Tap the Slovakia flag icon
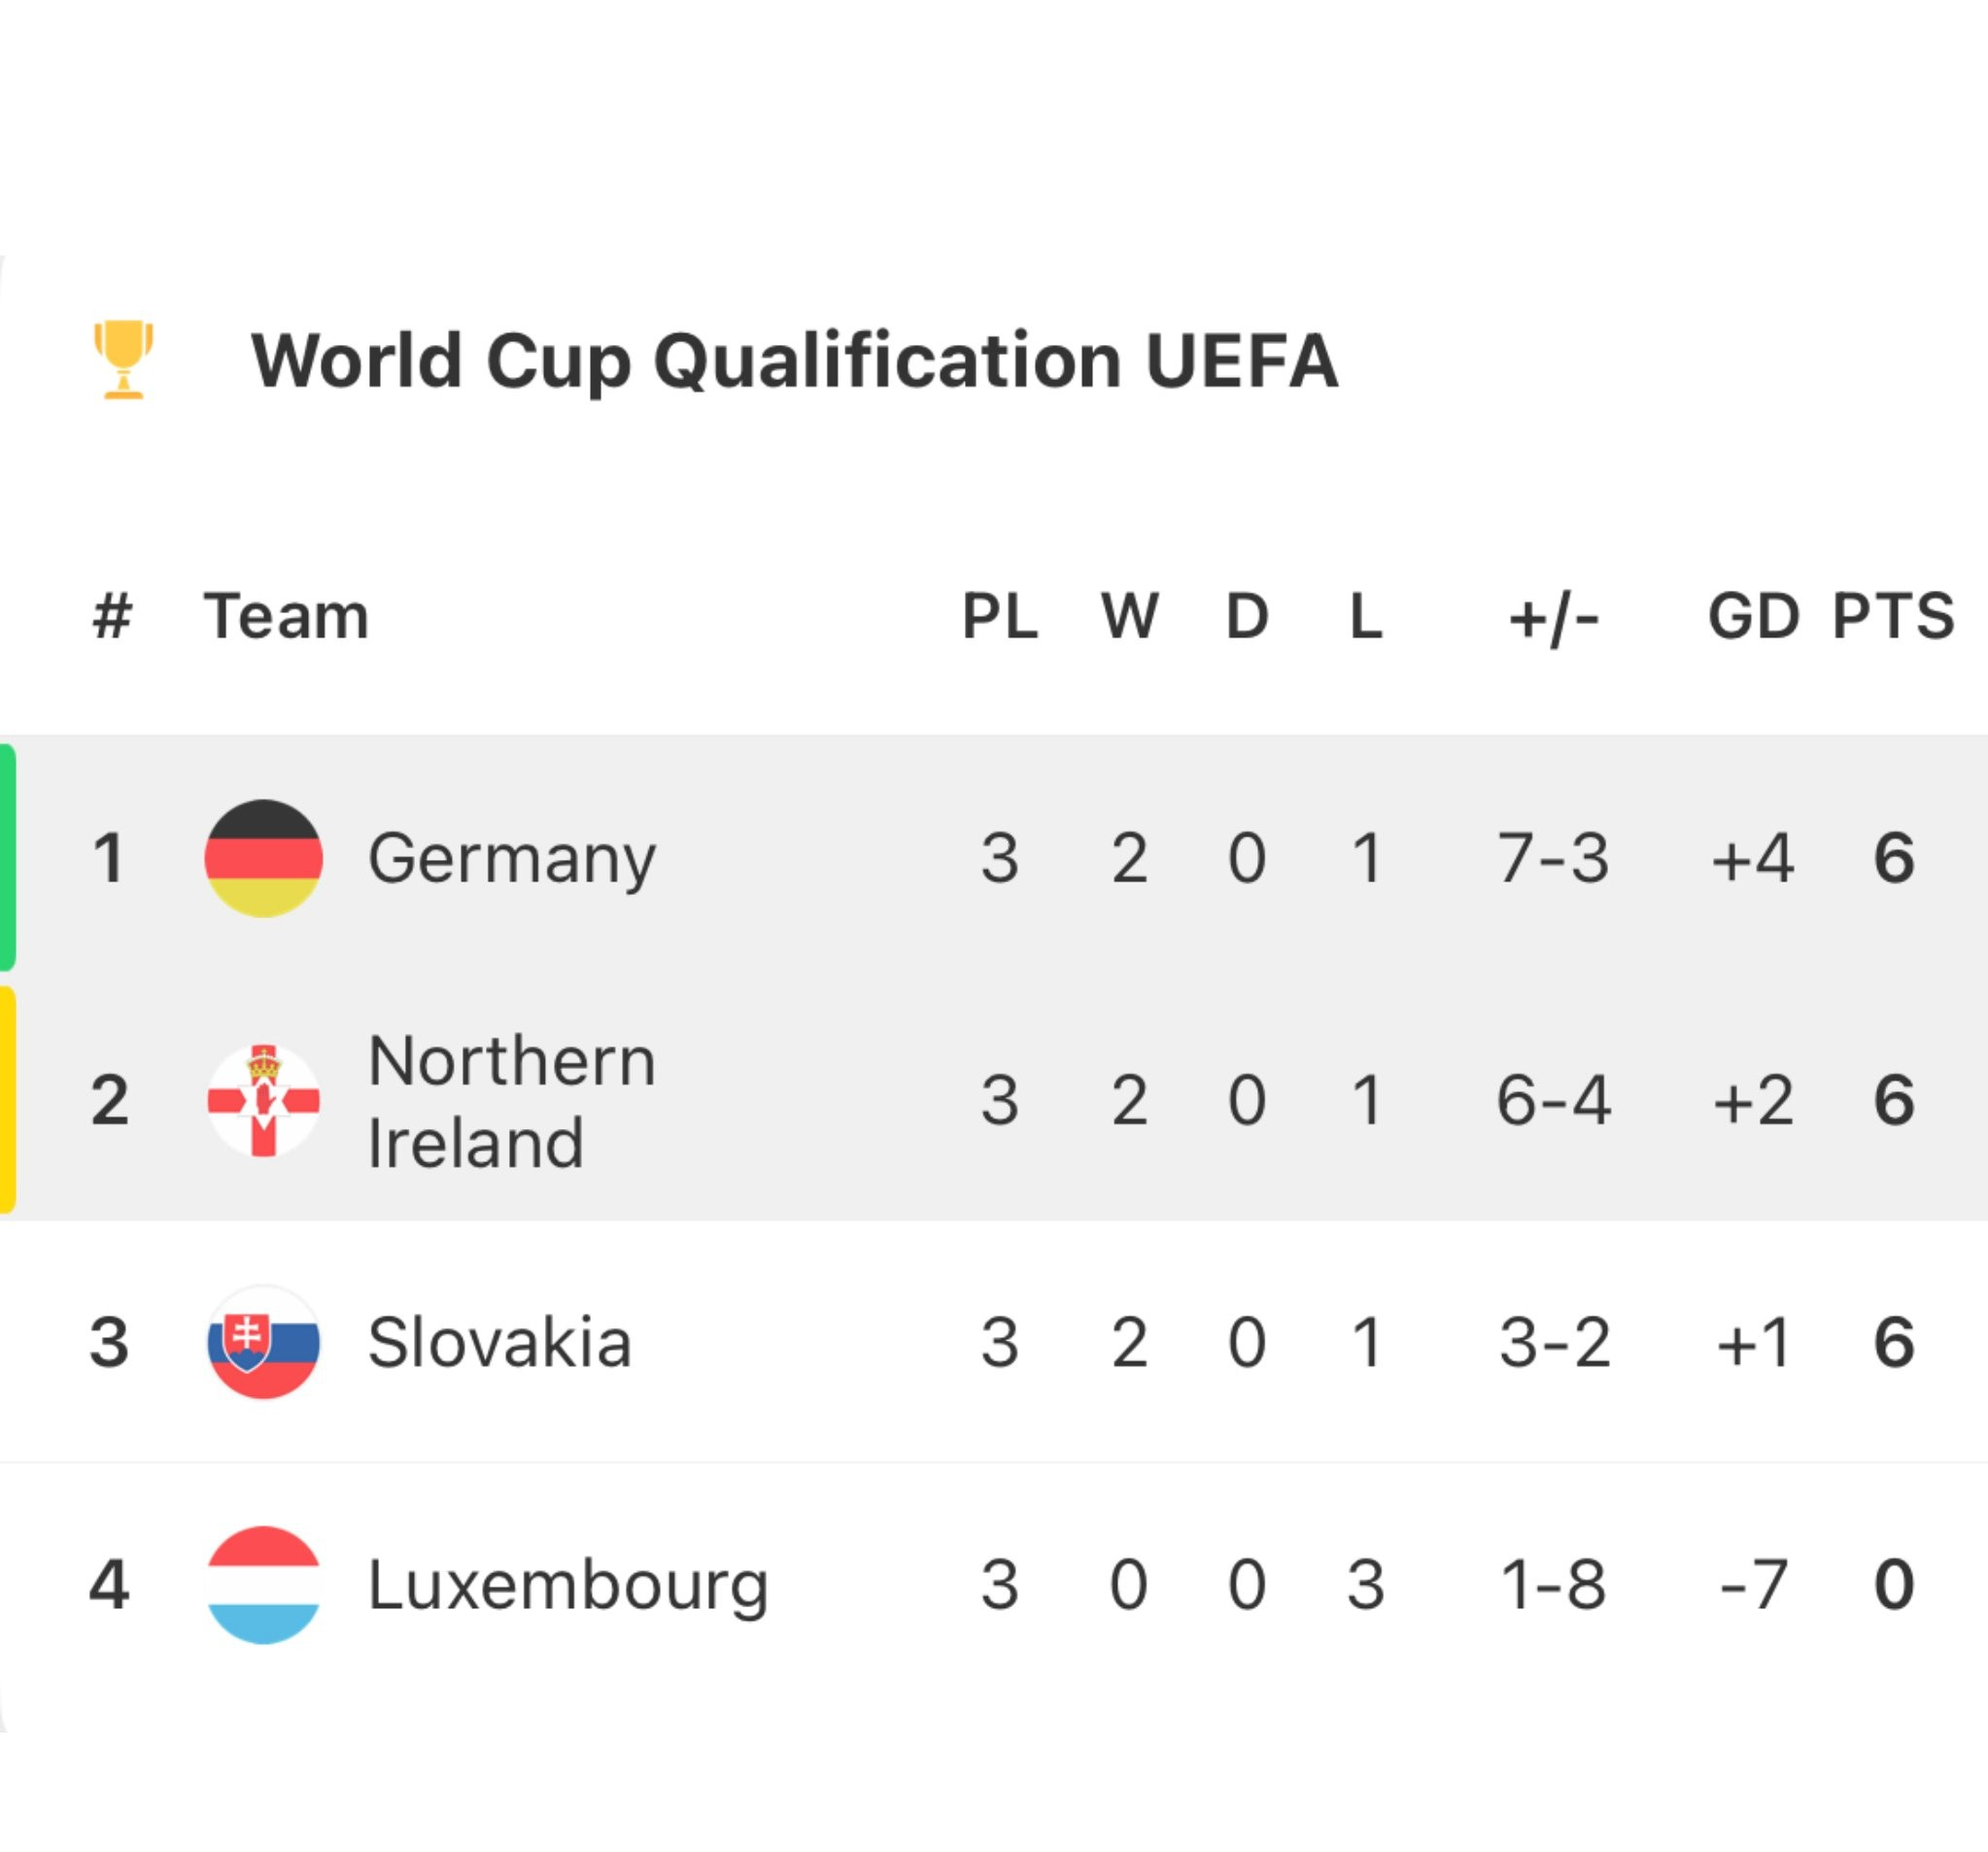 (x=263, y=1342)
